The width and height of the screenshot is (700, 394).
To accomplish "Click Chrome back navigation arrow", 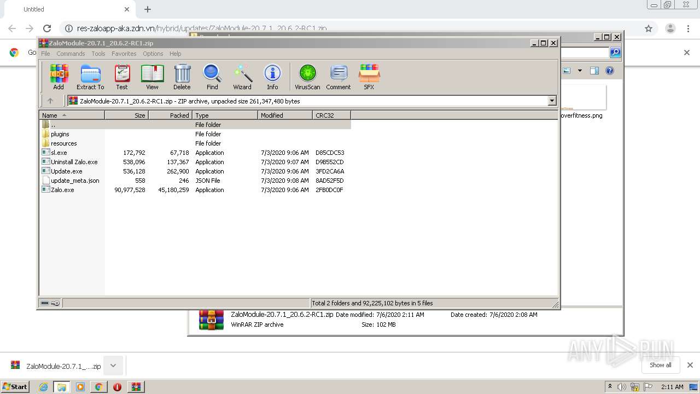I will 12,28.
